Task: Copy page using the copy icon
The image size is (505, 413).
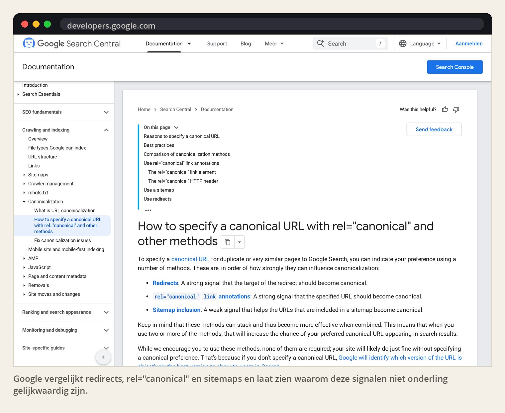Action: click(x=228, y=242)
